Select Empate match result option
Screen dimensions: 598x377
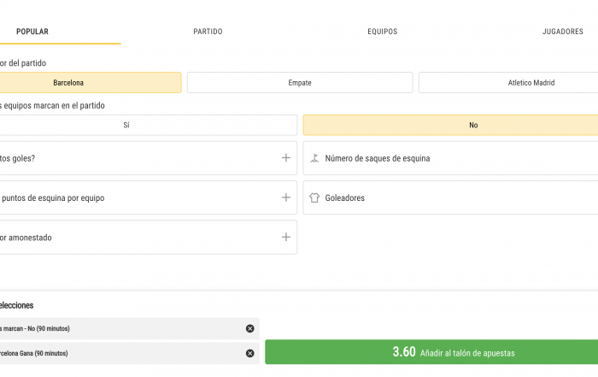[300, 82]
